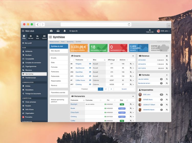
Task: Click Précédent pagination button
Action: click(84, 89)
